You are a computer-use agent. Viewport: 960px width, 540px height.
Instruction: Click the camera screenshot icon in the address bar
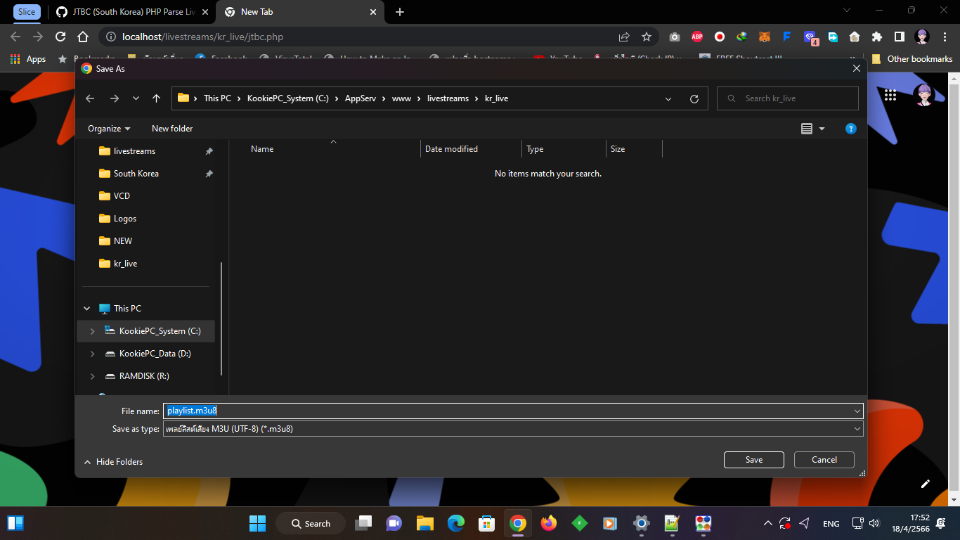(674, 37)
